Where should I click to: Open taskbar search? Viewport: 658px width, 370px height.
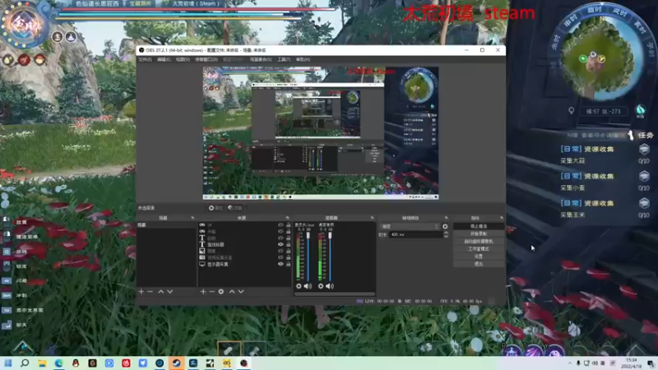click(25, 363)
